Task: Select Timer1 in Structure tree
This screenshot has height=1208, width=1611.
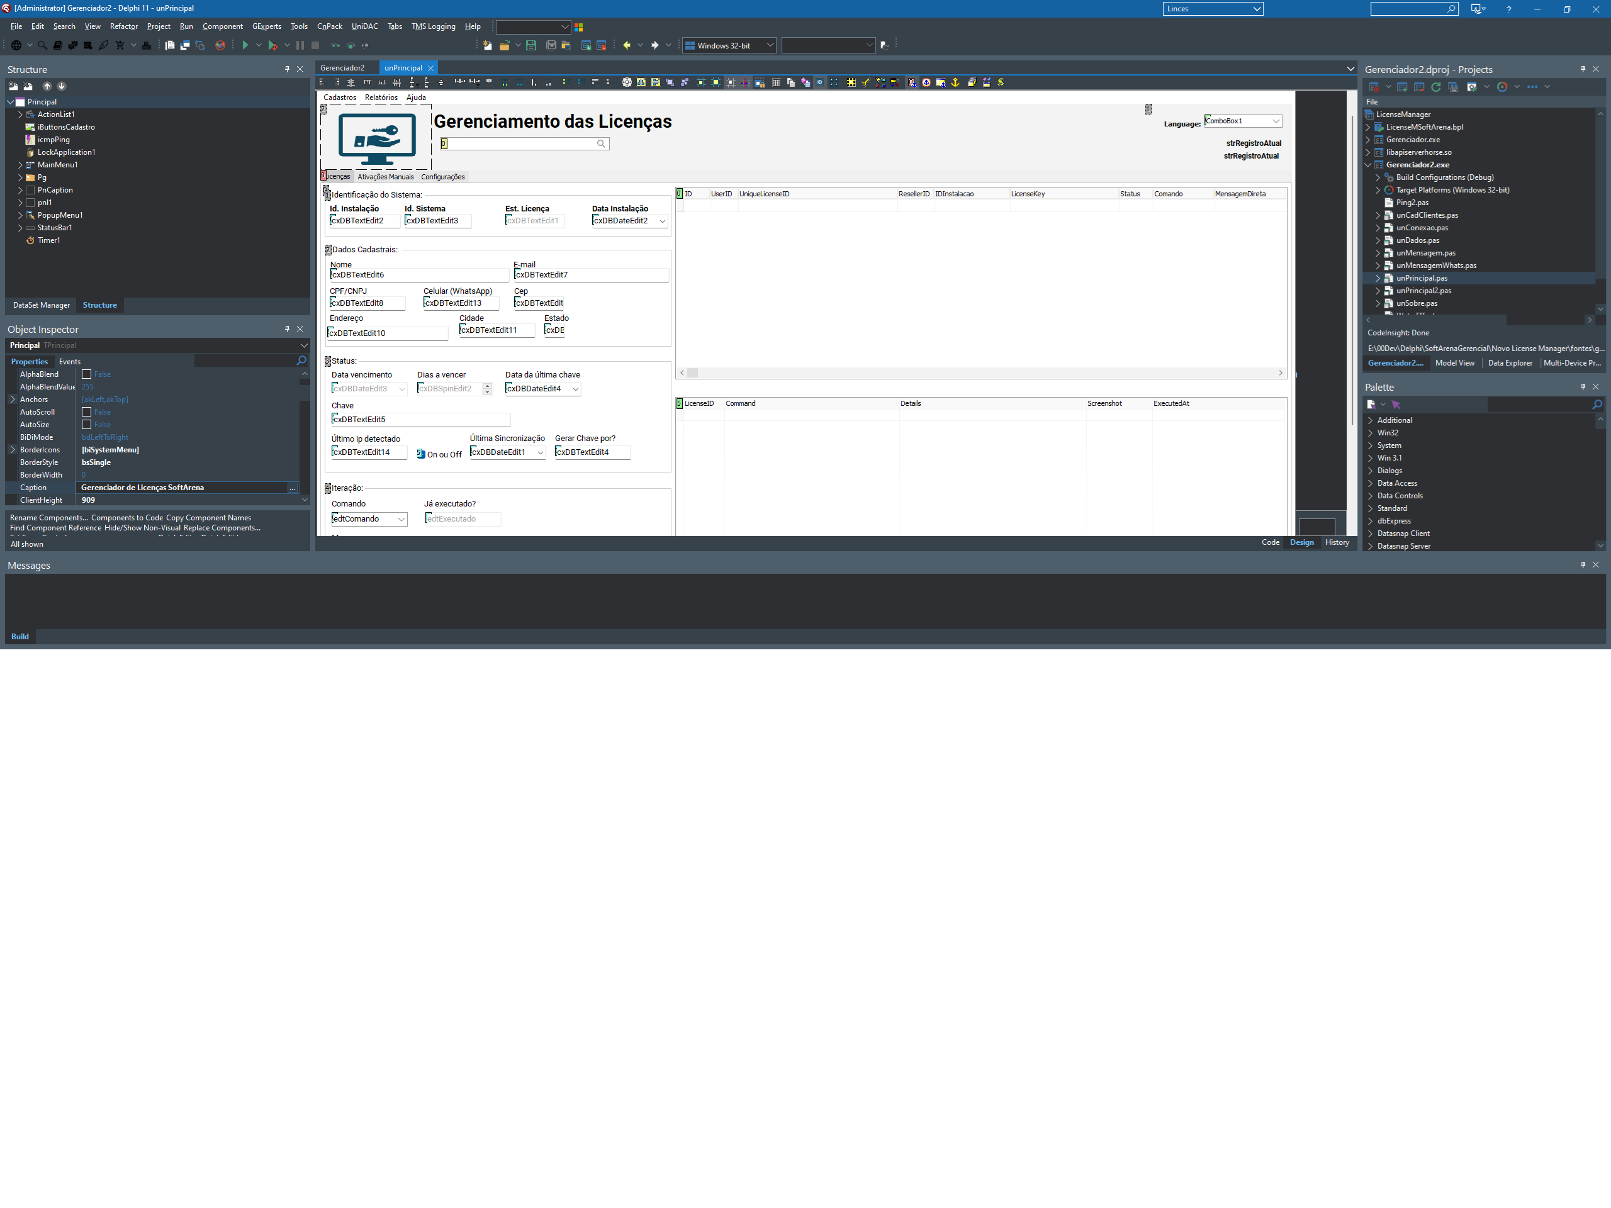Action: pos(49,240)
